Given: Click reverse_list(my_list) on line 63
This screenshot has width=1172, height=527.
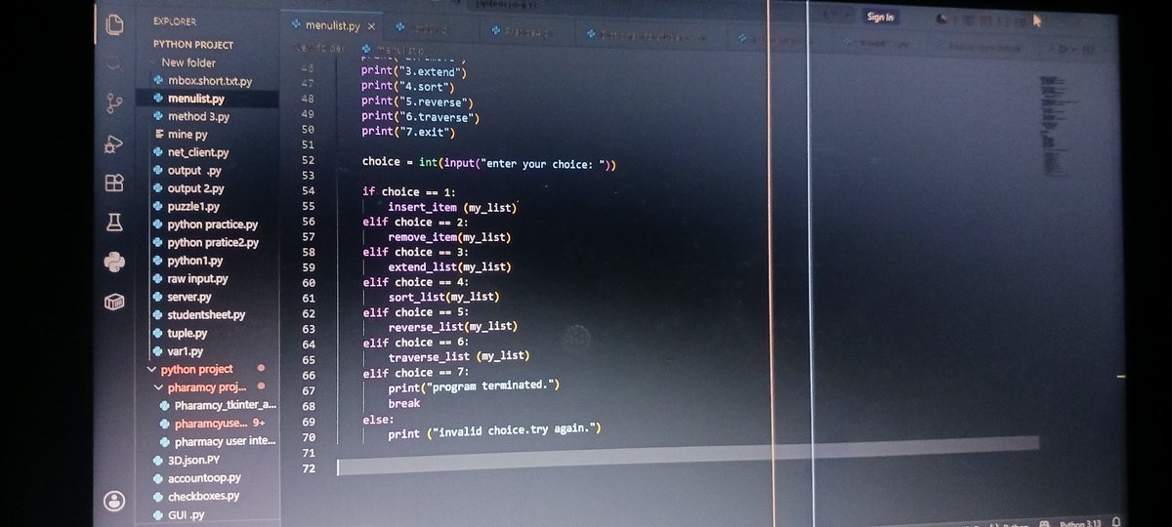Looking at the screenshot, I should 452,327.
